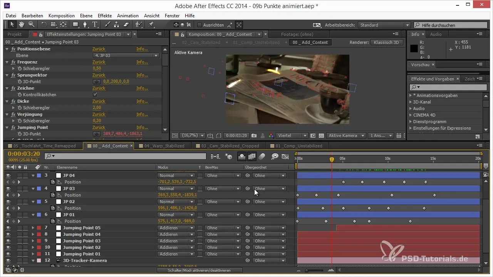The height and width of the screenshot is (277, 493).
Task: Take a snapshot with the camera icon
Action: (x=254, y=135)
